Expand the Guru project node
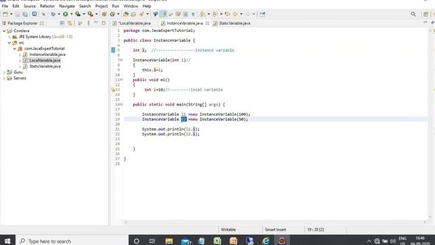 point(4,72)
